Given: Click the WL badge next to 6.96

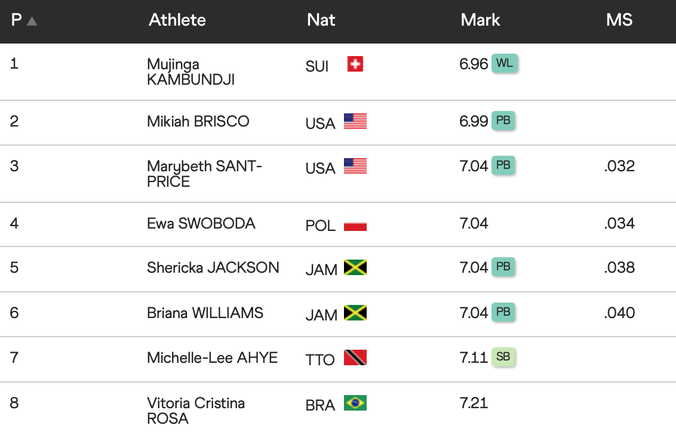Looking at the screenshot, I should coord(504,63).
